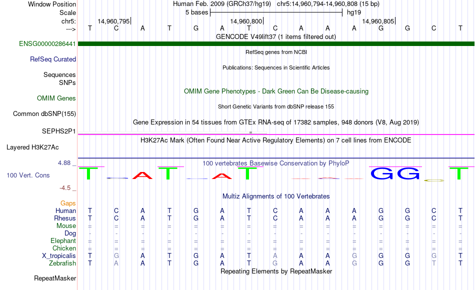The width and height of the screenshot is (475, 290).
Task: Click the pink SEPHS2P1 GTEx expression line
Action: 276,134
